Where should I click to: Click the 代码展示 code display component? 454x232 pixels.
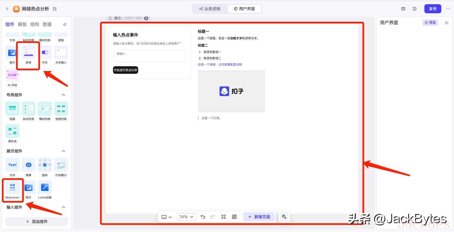click(x=61, y=165)
